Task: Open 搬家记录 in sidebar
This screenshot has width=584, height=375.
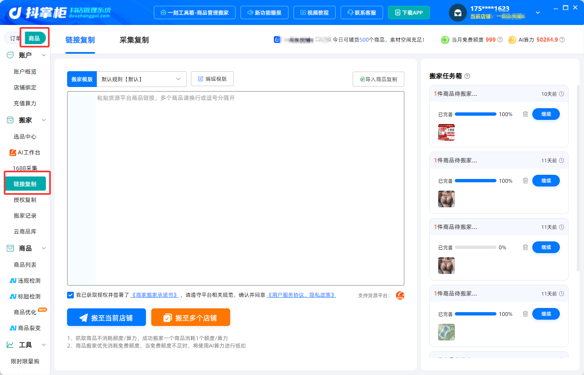Action: 25,216
